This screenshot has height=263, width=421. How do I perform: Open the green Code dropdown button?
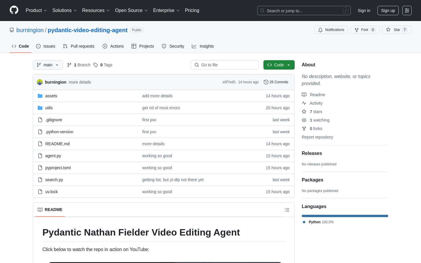pyautogui.click(x=279, y=65)
